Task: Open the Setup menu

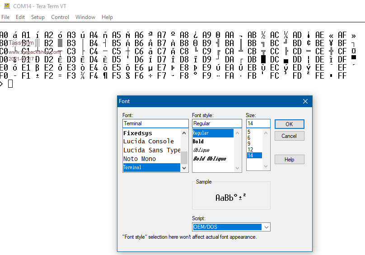Action: coord(37,17)
